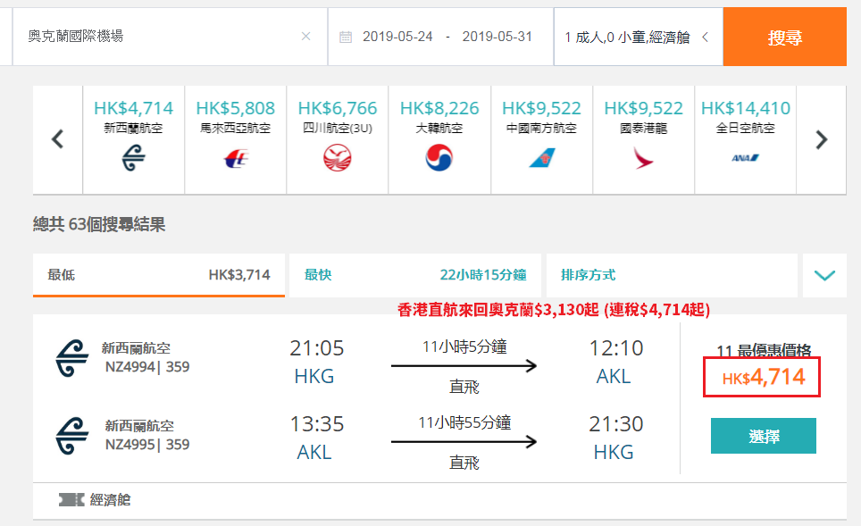This screenshot has width=861, height=526.
Task: Click the orange 搜尋 search button
Action: click(x=785, y=37)
